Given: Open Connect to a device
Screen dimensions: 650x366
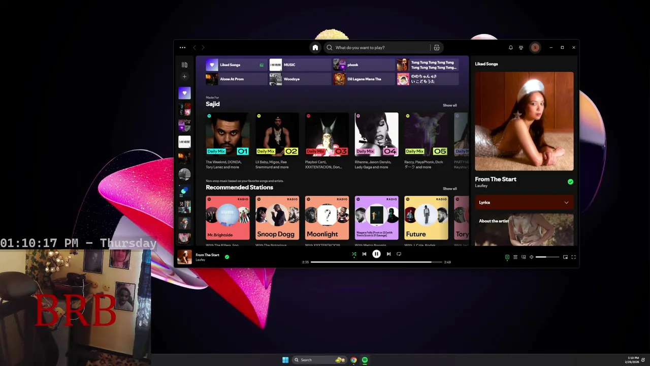Looking at the screenshot, I should [x=524, y=257].
